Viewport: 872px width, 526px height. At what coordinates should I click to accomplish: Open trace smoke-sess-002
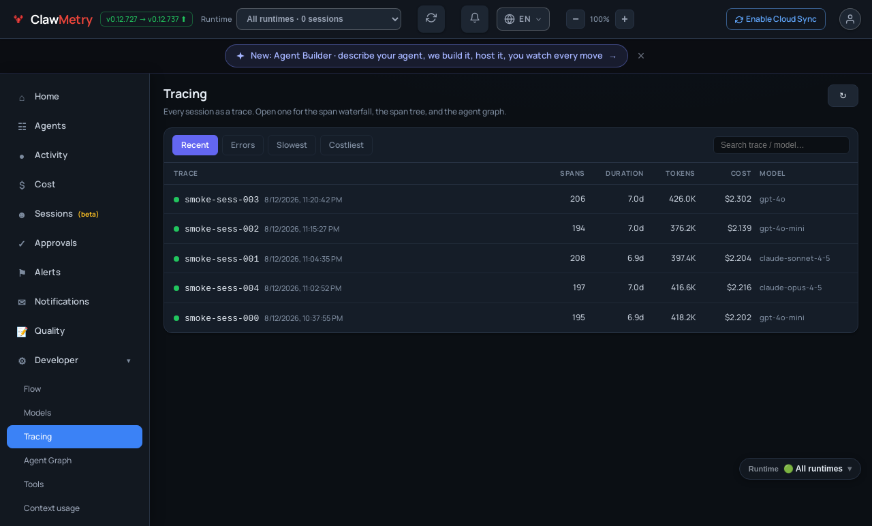(x=511, y=228)
